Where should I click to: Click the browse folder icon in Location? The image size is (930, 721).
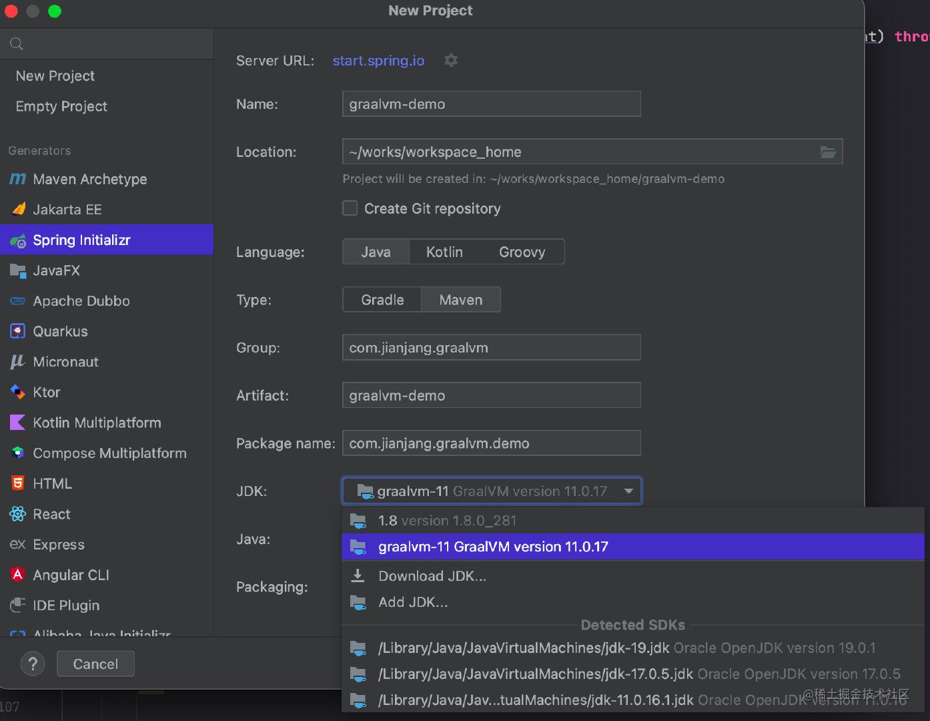click(828, 152)
